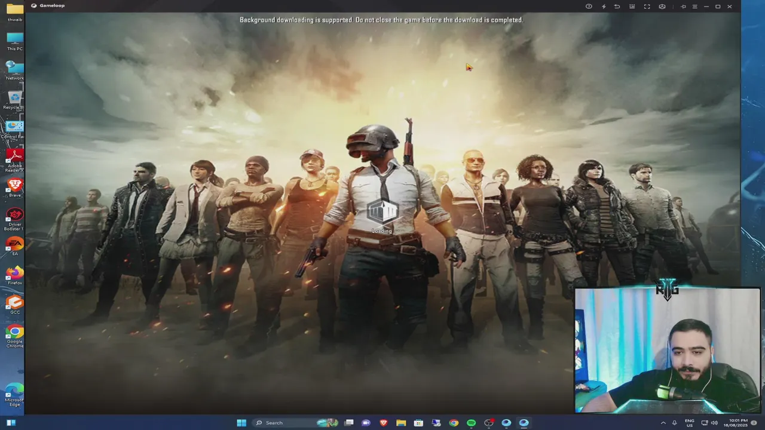This screenshot has height=430, width=765.
Task: Select the GCC desktop shortcut
Action: click(x=14, y=305)
